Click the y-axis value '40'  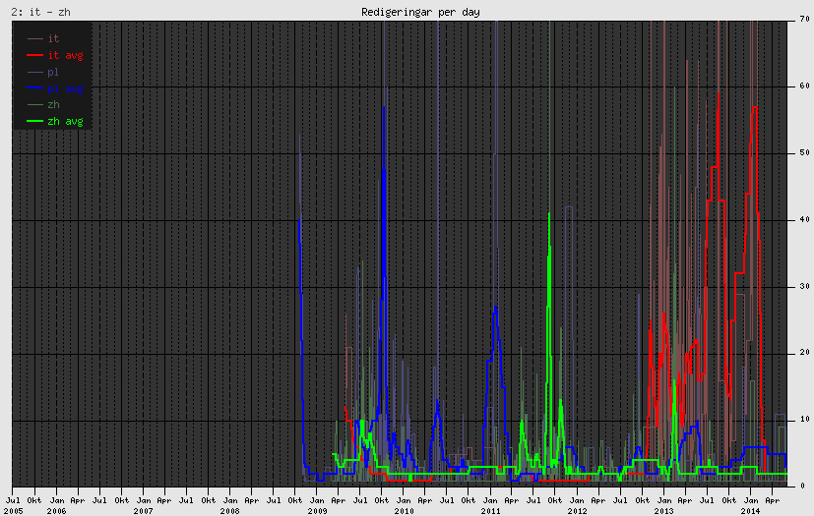pyautogui.click(x=805, y=220)
